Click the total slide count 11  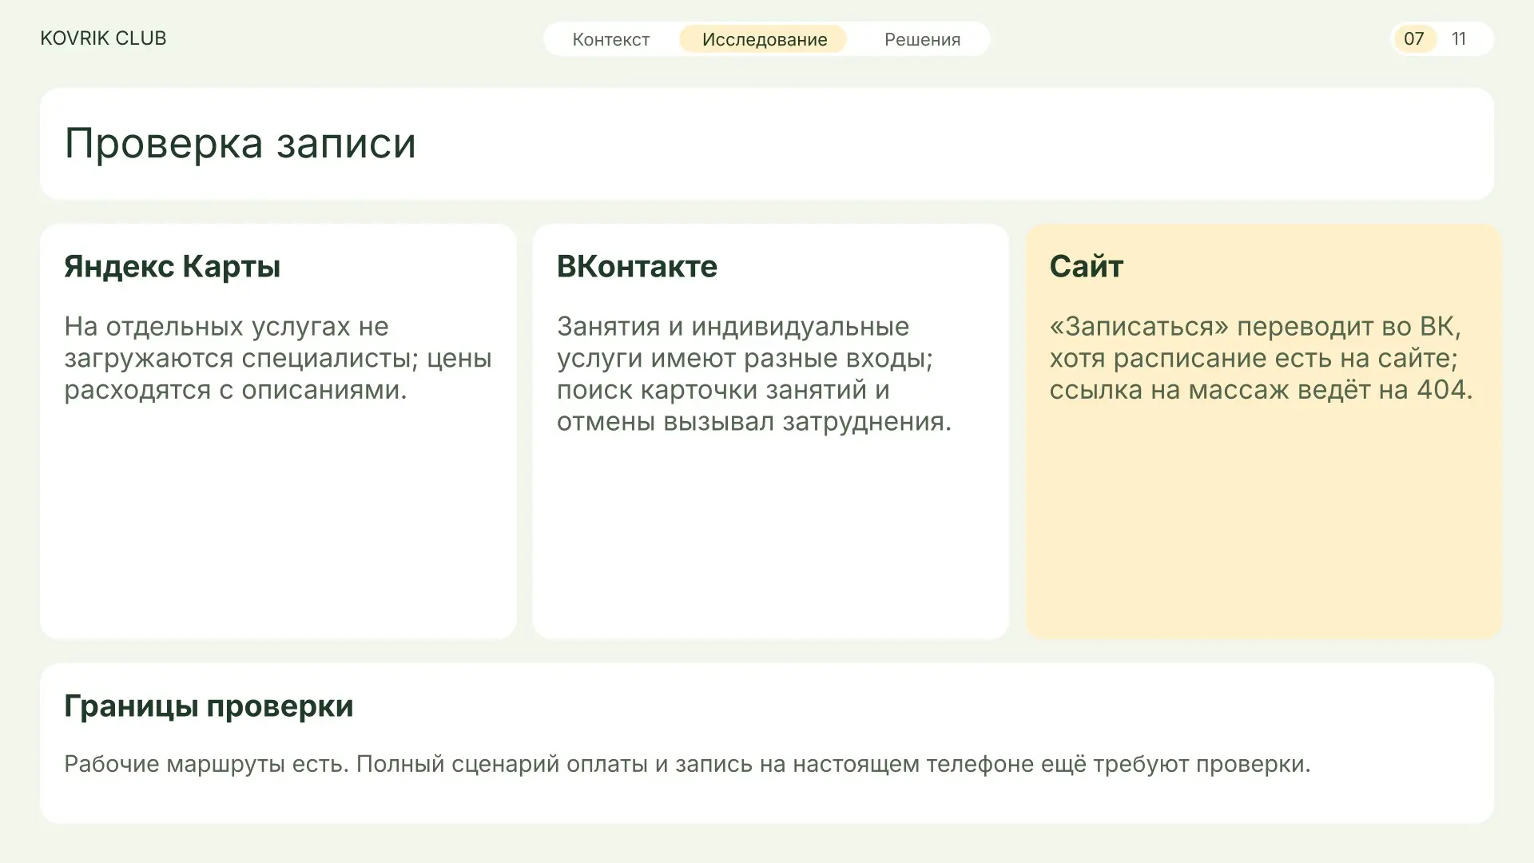pyautogui.click(x=1459, y=39)
